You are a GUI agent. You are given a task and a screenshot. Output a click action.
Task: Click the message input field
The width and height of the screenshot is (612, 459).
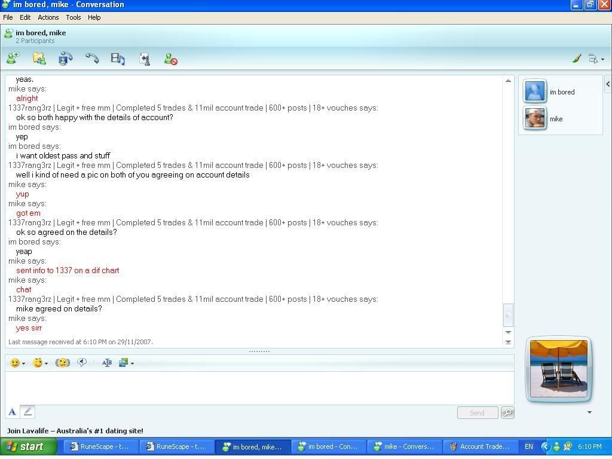coord(259,388)
